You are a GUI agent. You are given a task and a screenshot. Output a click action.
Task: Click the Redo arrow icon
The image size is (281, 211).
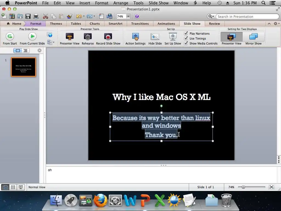tap(89, 16)
